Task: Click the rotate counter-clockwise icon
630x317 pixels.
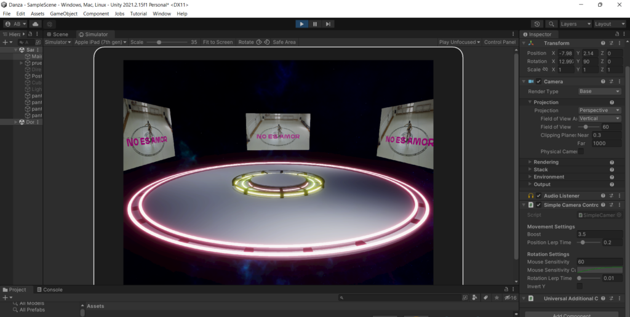Action: click(x=267, y=42)
